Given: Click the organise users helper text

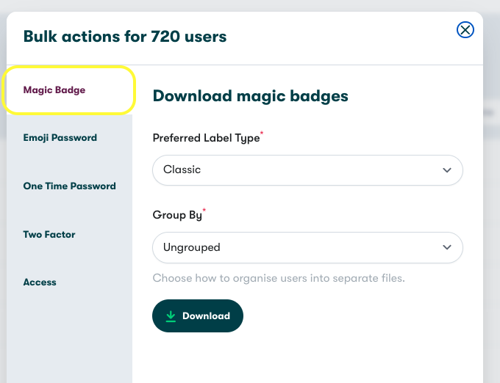Looking at the screenshot, I should tap(279, 279).
